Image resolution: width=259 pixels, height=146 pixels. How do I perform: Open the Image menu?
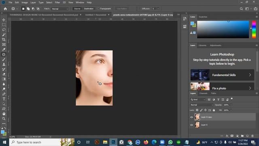pos(25,2)
